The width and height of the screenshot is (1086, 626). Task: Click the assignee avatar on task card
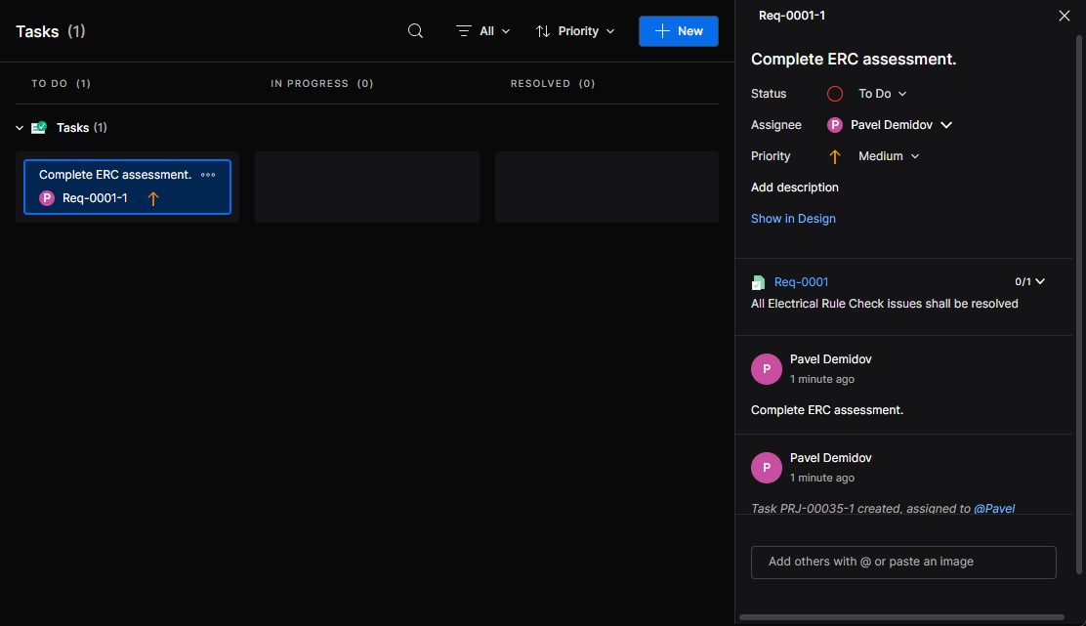pos(47,198)
